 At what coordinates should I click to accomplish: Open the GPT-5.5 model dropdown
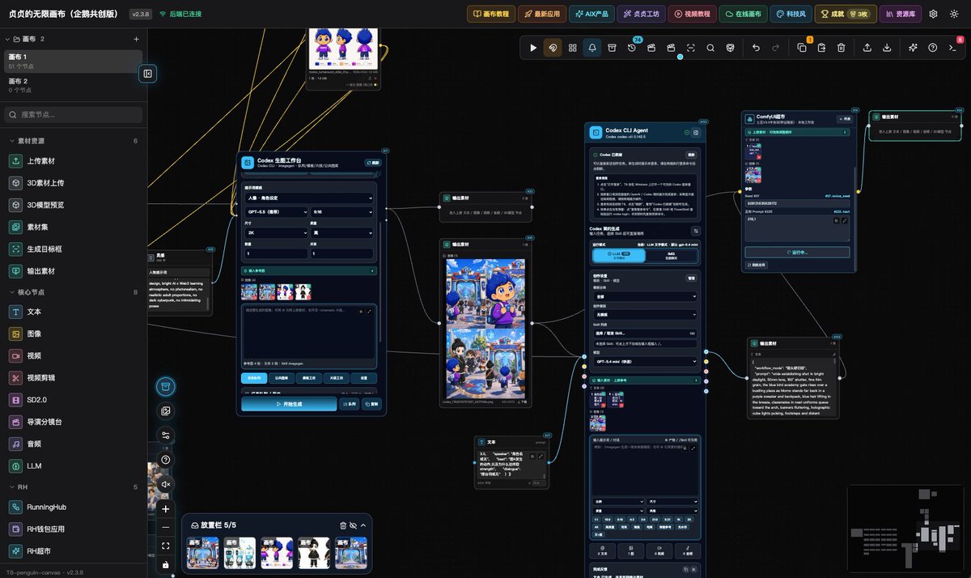pyautogui.click(x=274, y=212)
